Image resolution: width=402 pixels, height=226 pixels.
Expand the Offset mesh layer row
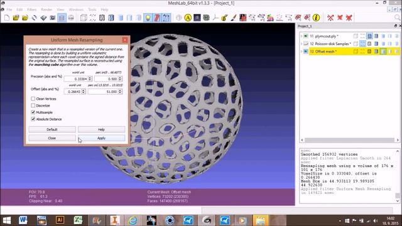(x=301, y=51)
